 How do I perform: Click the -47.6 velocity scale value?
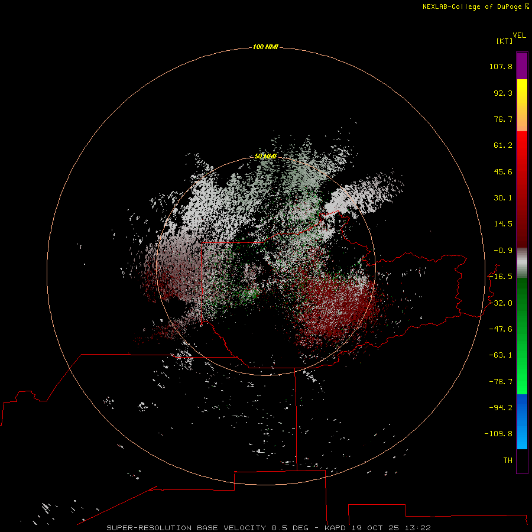pyautogui.click(x=501, y=329)
